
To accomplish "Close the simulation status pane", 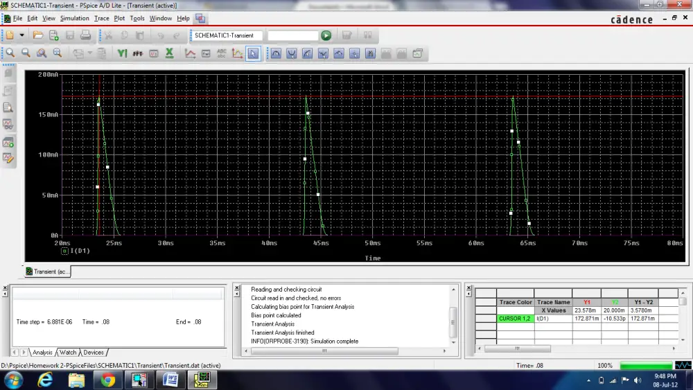I will click(5, 288).
